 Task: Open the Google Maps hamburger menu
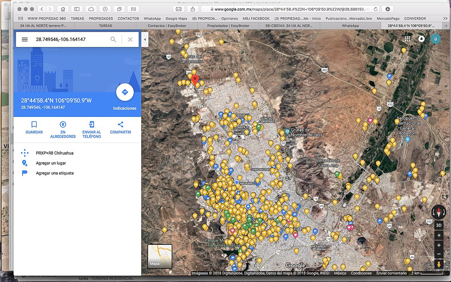tap(25, 39)
